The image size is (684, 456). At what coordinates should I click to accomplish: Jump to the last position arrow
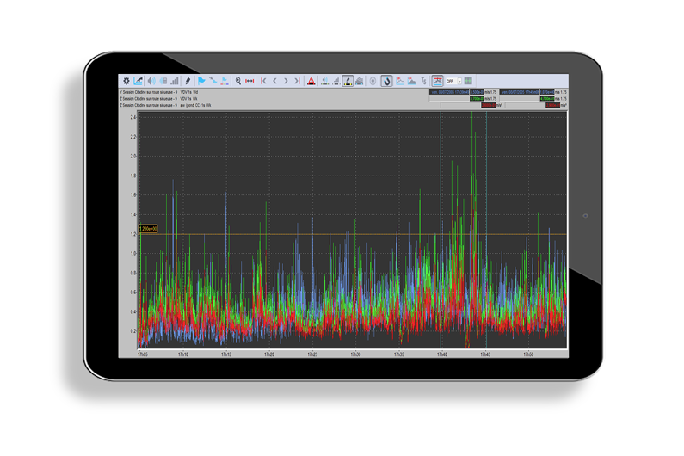[297, 81]
